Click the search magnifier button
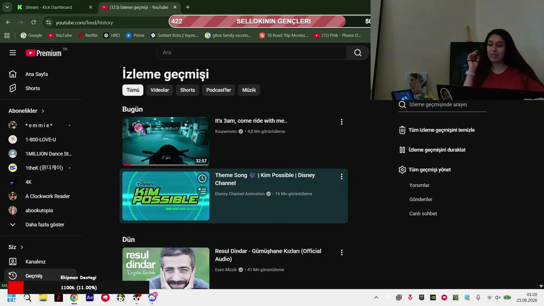 click(358, 53)
